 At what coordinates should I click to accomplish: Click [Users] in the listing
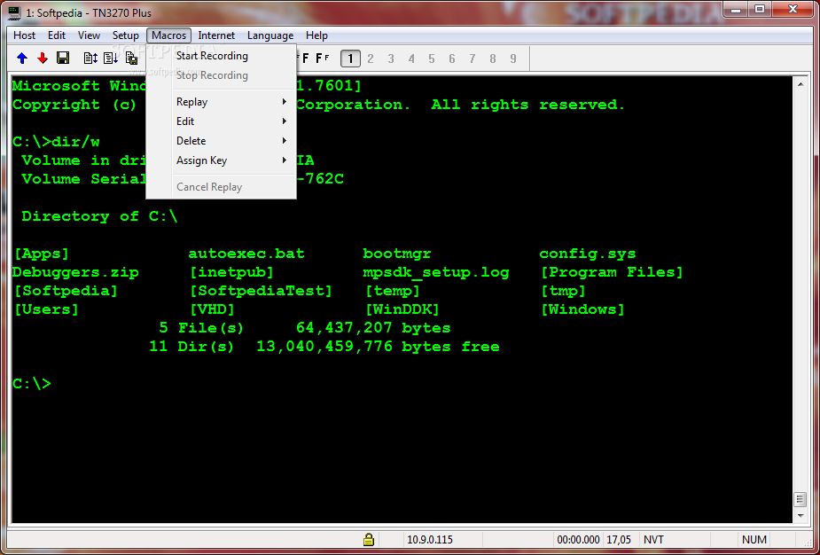47,309
